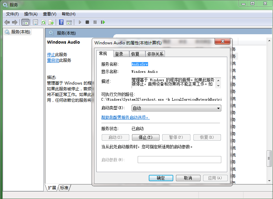This screenshot has height=199, width=273.
Task: Click the export list toolbar icon
Action: (x=51, y=22)
